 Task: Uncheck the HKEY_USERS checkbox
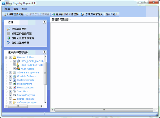click(14, 69)
